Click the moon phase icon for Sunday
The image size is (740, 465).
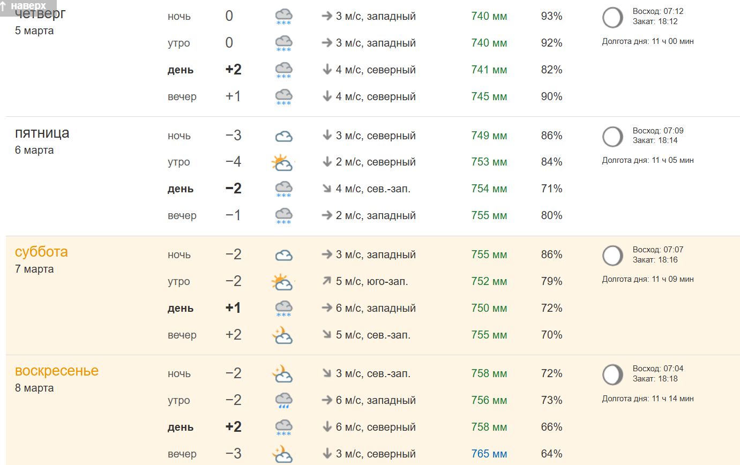612,374
